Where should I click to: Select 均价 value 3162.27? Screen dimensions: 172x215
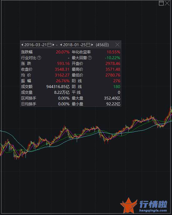(62, 75)
